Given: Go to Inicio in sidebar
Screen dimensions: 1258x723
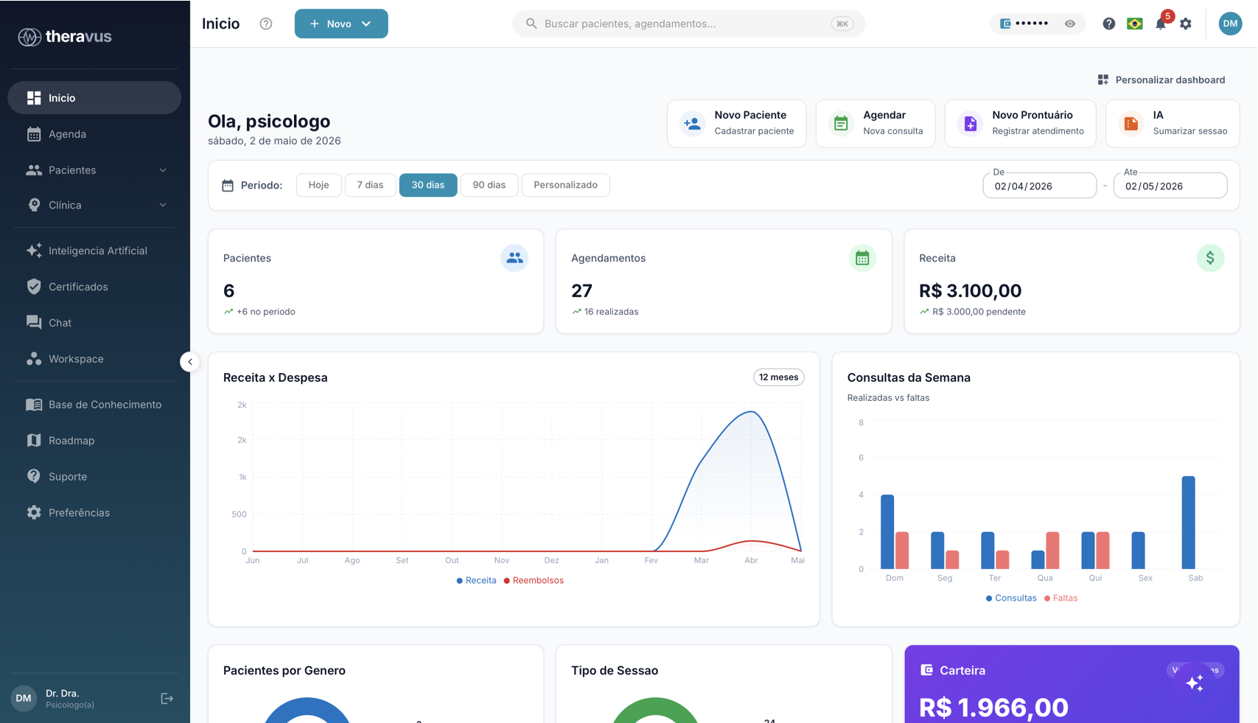Looking at the screenshot, I should (94, 98).
